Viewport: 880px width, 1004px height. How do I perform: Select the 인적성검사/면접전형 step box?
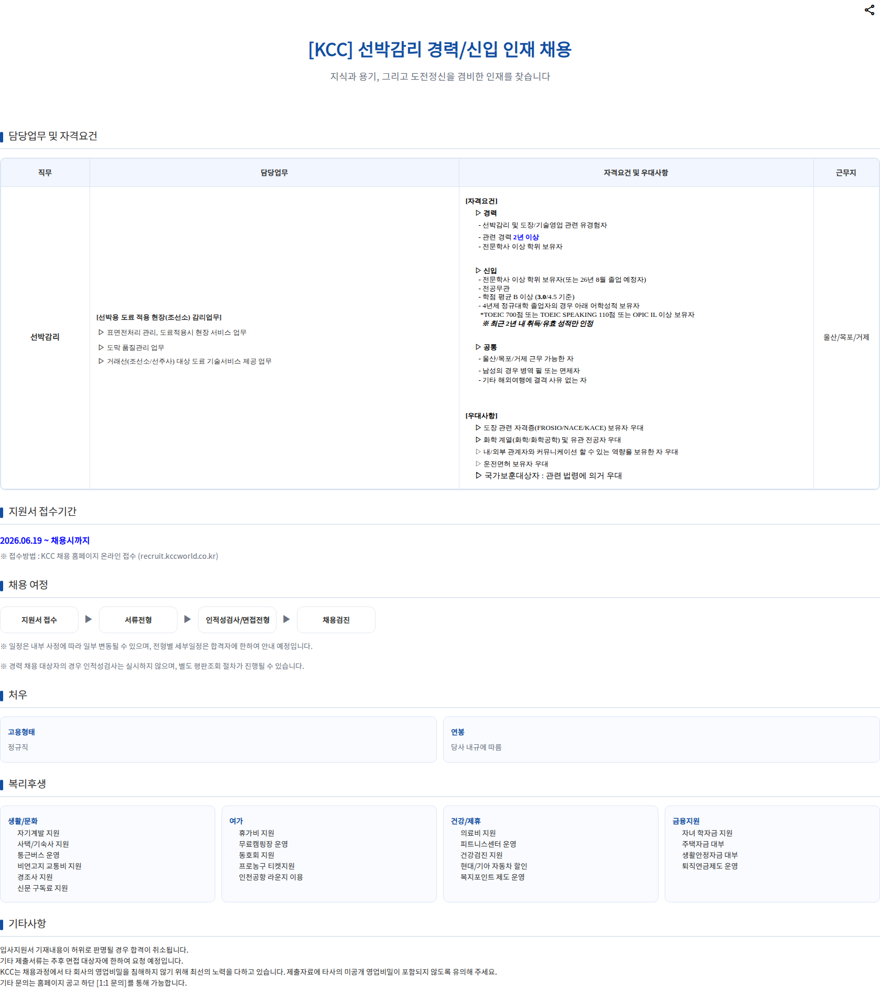pos(237,620)
